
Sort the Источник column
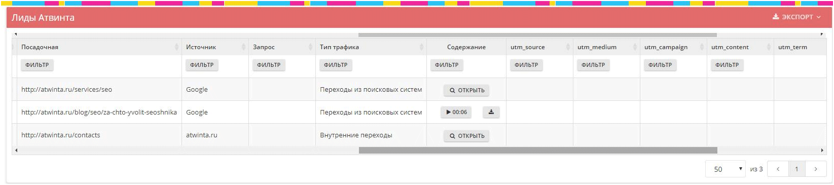pos(243,47)
